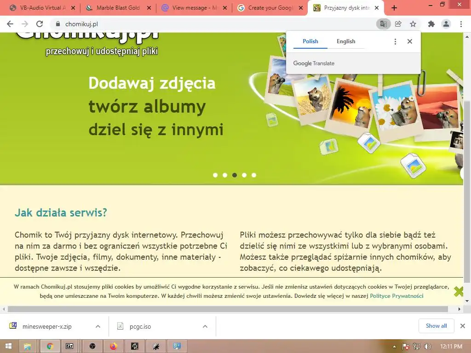The image size is (471, 353).
Task: Close the Marble Blast Gold tab
Action: tap(149, 8)
